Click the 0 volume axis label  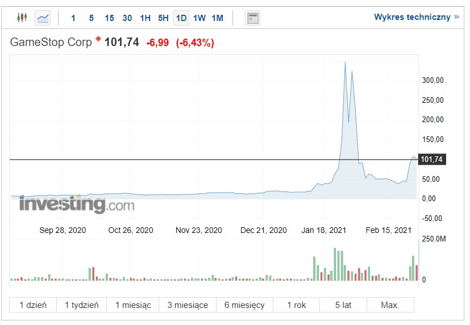coord(424,280)
